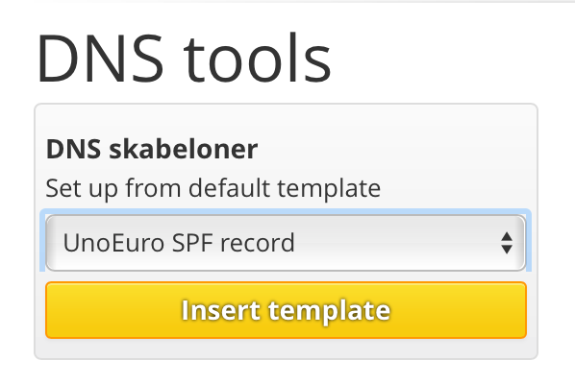
Task: Click the 'Set up from default template' label
Action: [213, 188]
